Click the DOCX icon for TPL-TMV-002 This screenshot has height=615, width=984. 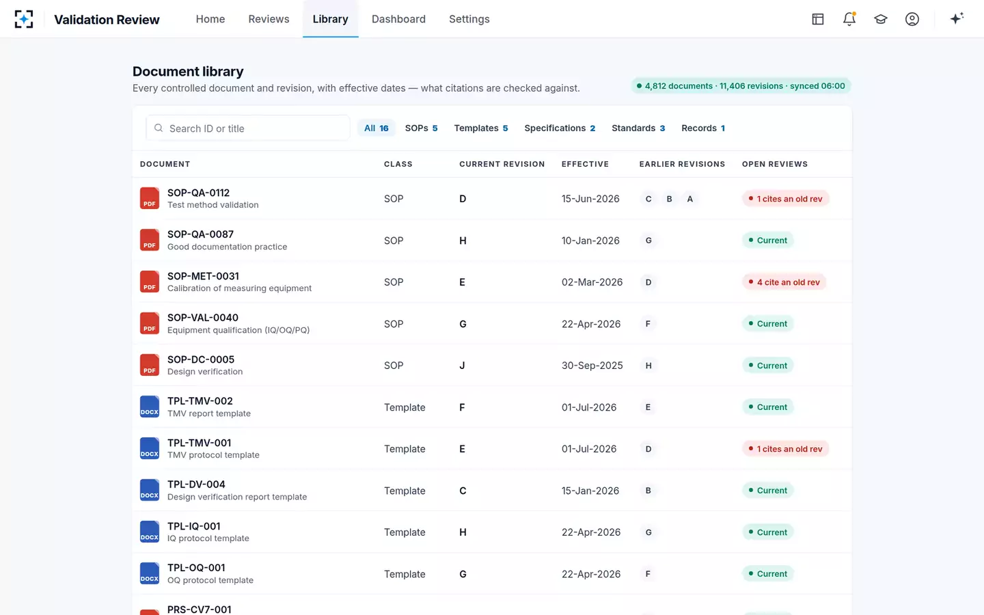[x=150, y=407]
